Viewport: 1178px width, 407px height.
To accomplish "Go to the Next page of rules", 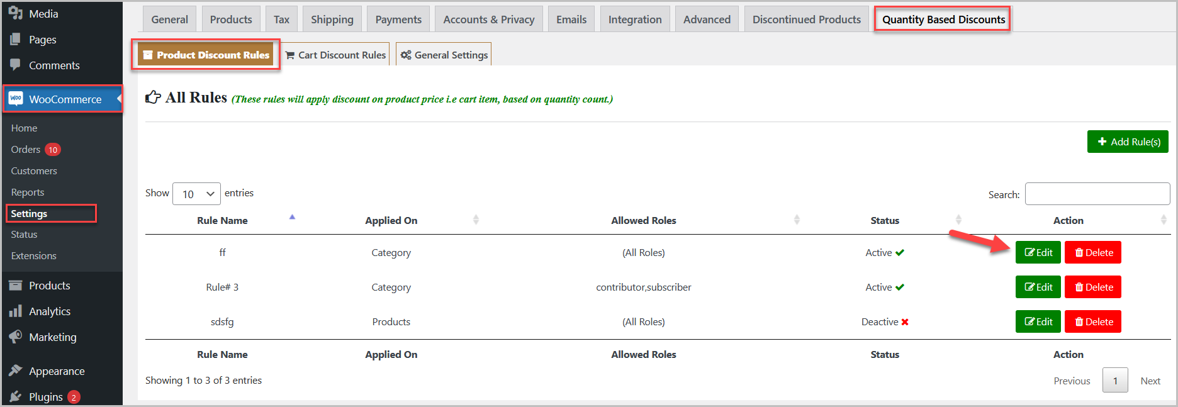I will [1150, 381].
